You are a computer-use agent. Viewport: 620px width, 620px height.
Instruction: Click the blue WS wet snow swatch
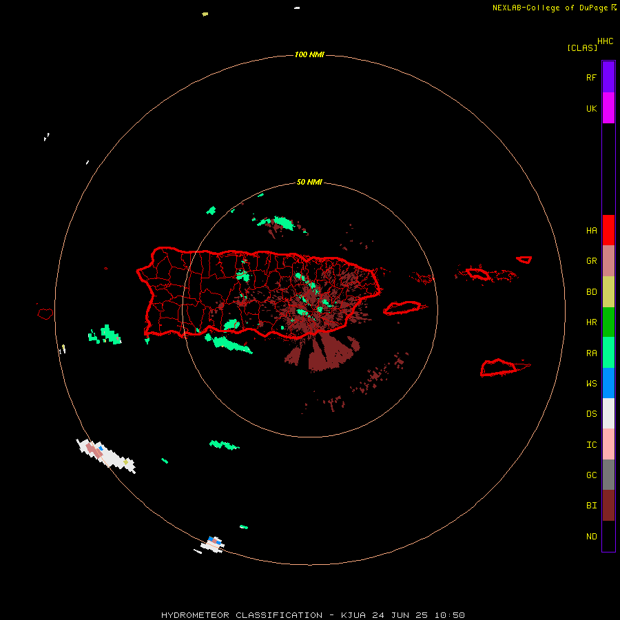point(608,383)
